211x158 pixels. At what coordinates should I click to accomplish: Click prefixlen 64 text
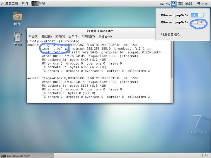click(113, 52)
